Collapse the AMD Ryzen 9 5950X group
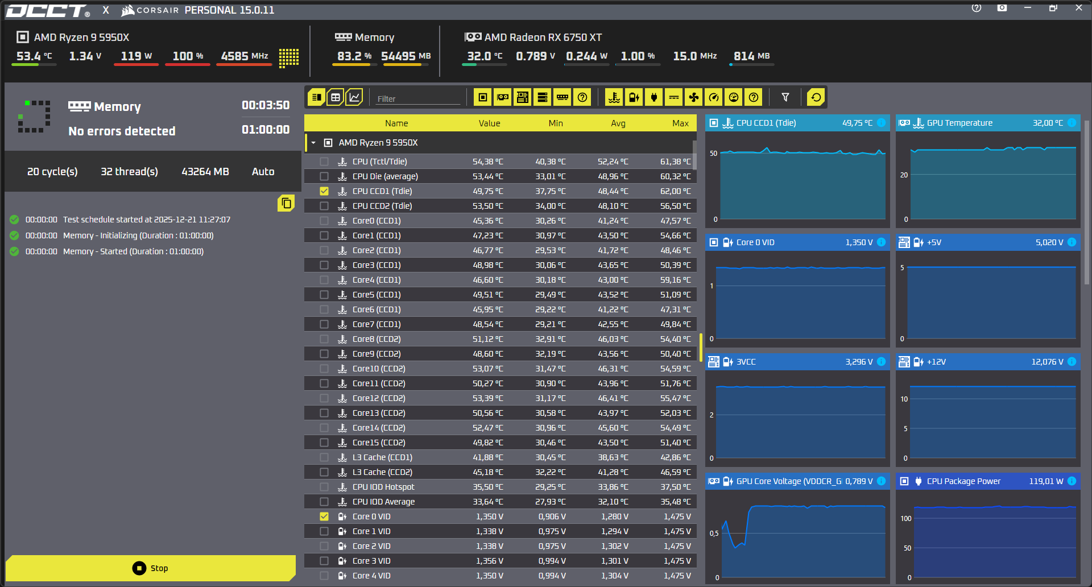Viewport: 1092px width, 587px height. point(313,143)
